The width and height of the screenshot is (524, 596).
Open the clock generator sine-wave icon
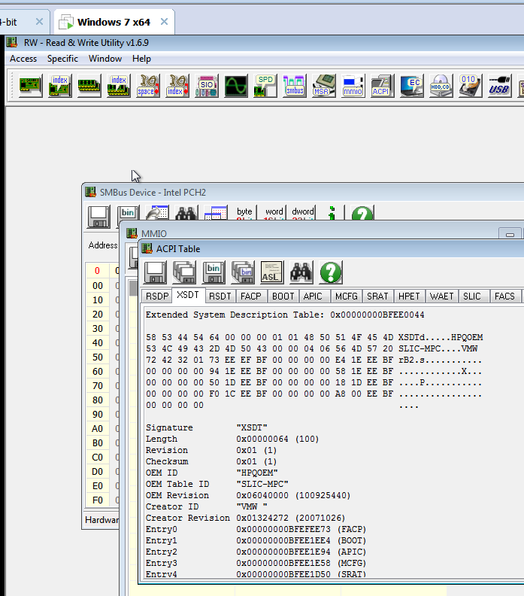(236, 86)
